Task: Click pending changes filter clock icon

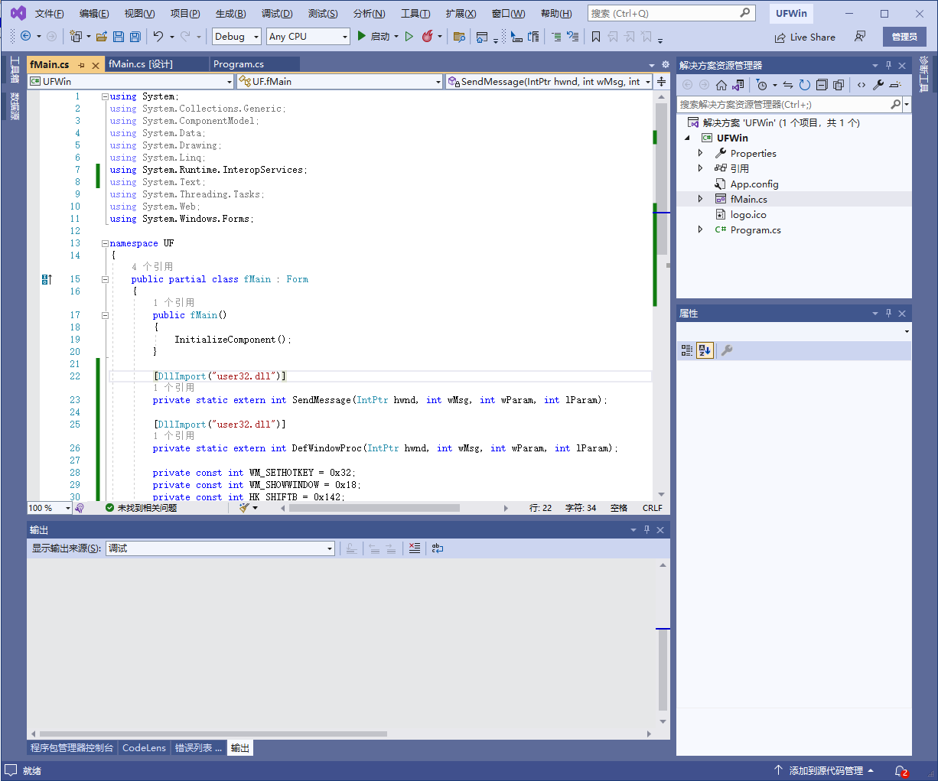Action: point(761,85)
